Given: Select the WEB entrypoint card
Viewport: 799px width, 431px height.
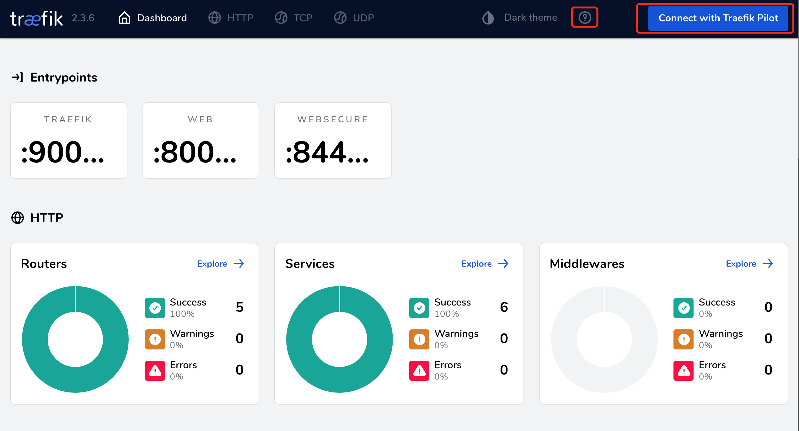Looking at the screenshot, I should pyautogui.click(x=201, y=141).
